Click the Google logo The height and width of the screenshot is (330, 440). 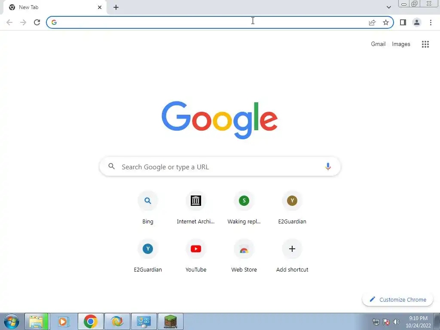pos(220,120)
